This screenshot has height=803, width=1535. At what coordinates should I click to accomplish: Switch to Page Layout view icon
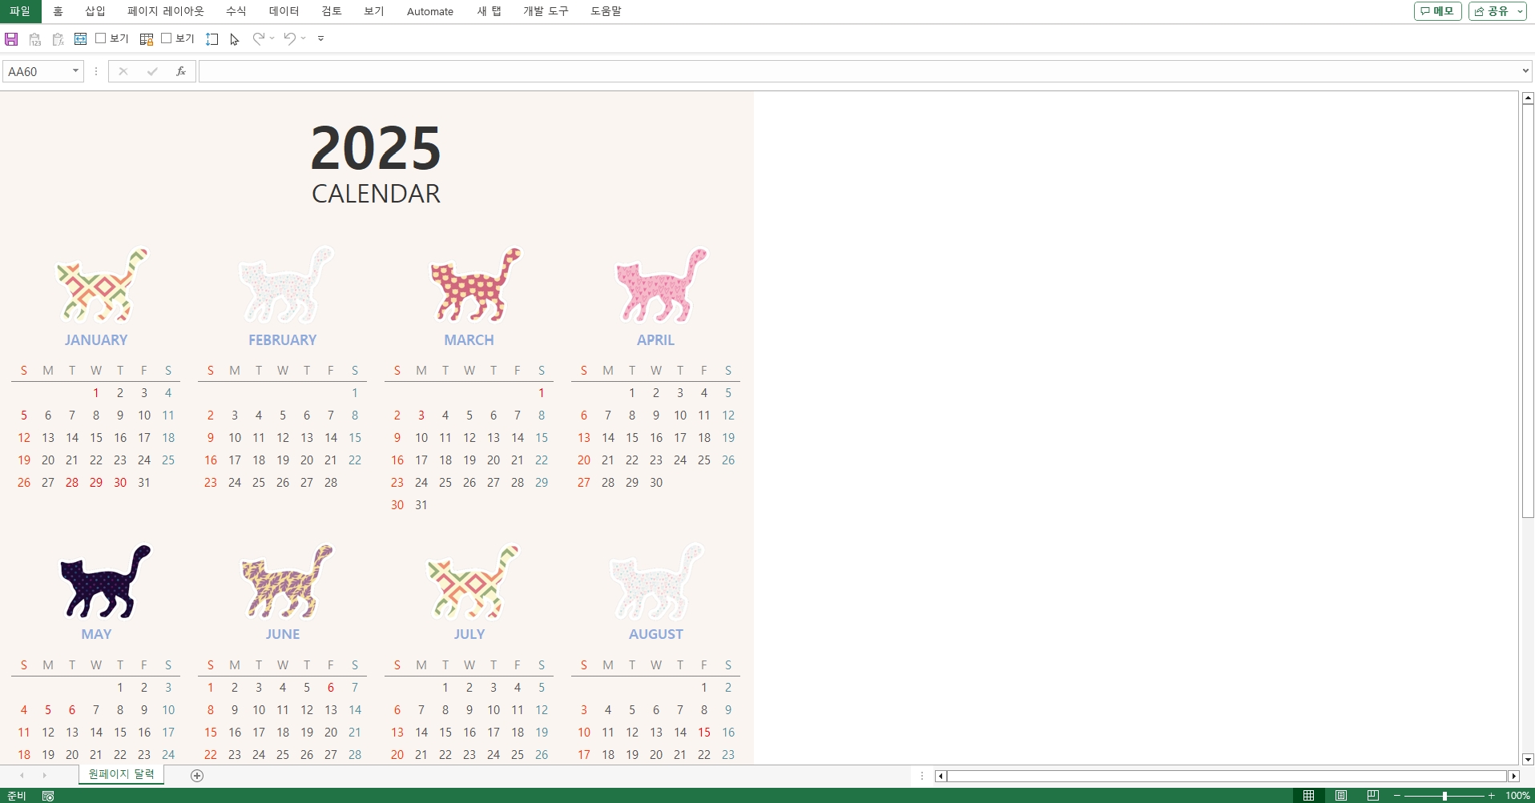pos(1341,796)
